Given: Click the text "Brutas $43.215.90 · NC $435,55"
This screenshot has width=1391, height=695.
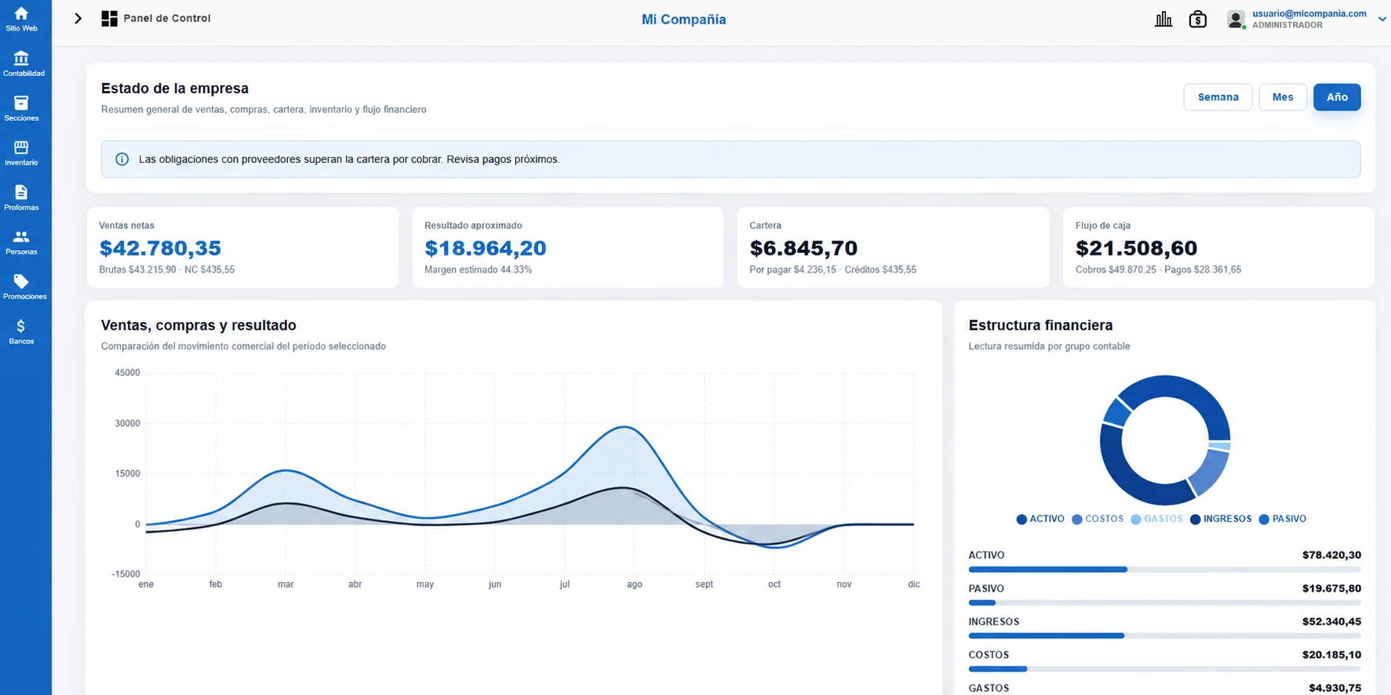Looking at the screenshot, I should tap(166, 270).
